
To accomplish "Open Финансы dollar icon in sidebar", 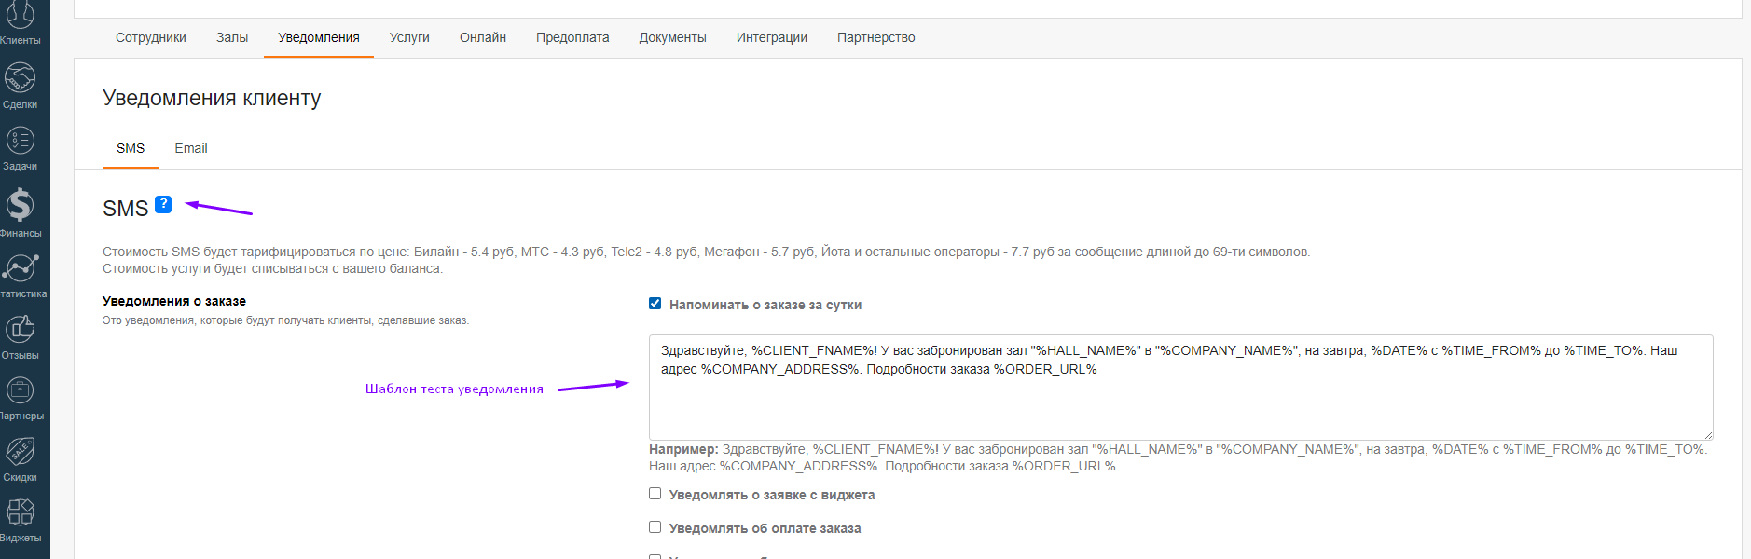I will [21, 205].
